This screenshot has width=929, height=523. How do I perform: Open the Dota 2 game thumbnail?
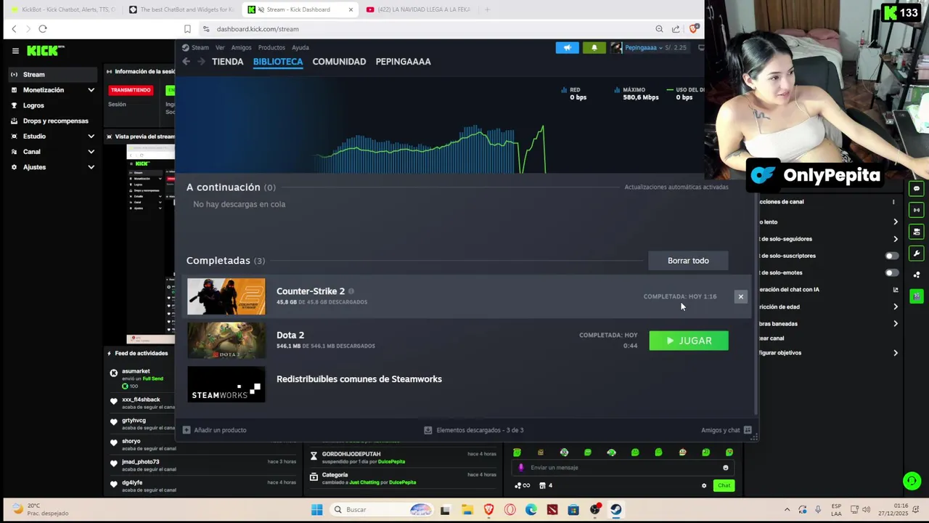click(x=226, y=340)
